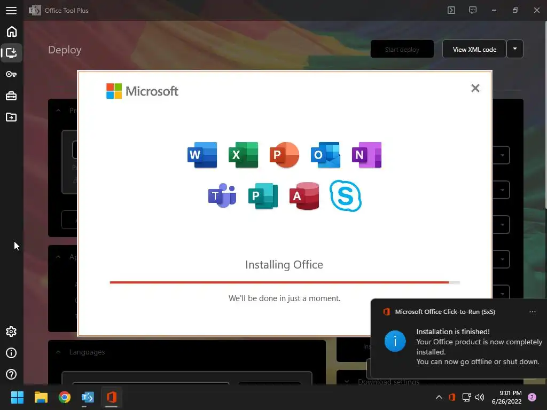
Task: Click the Publisher icon in installer
Action: 263,195
